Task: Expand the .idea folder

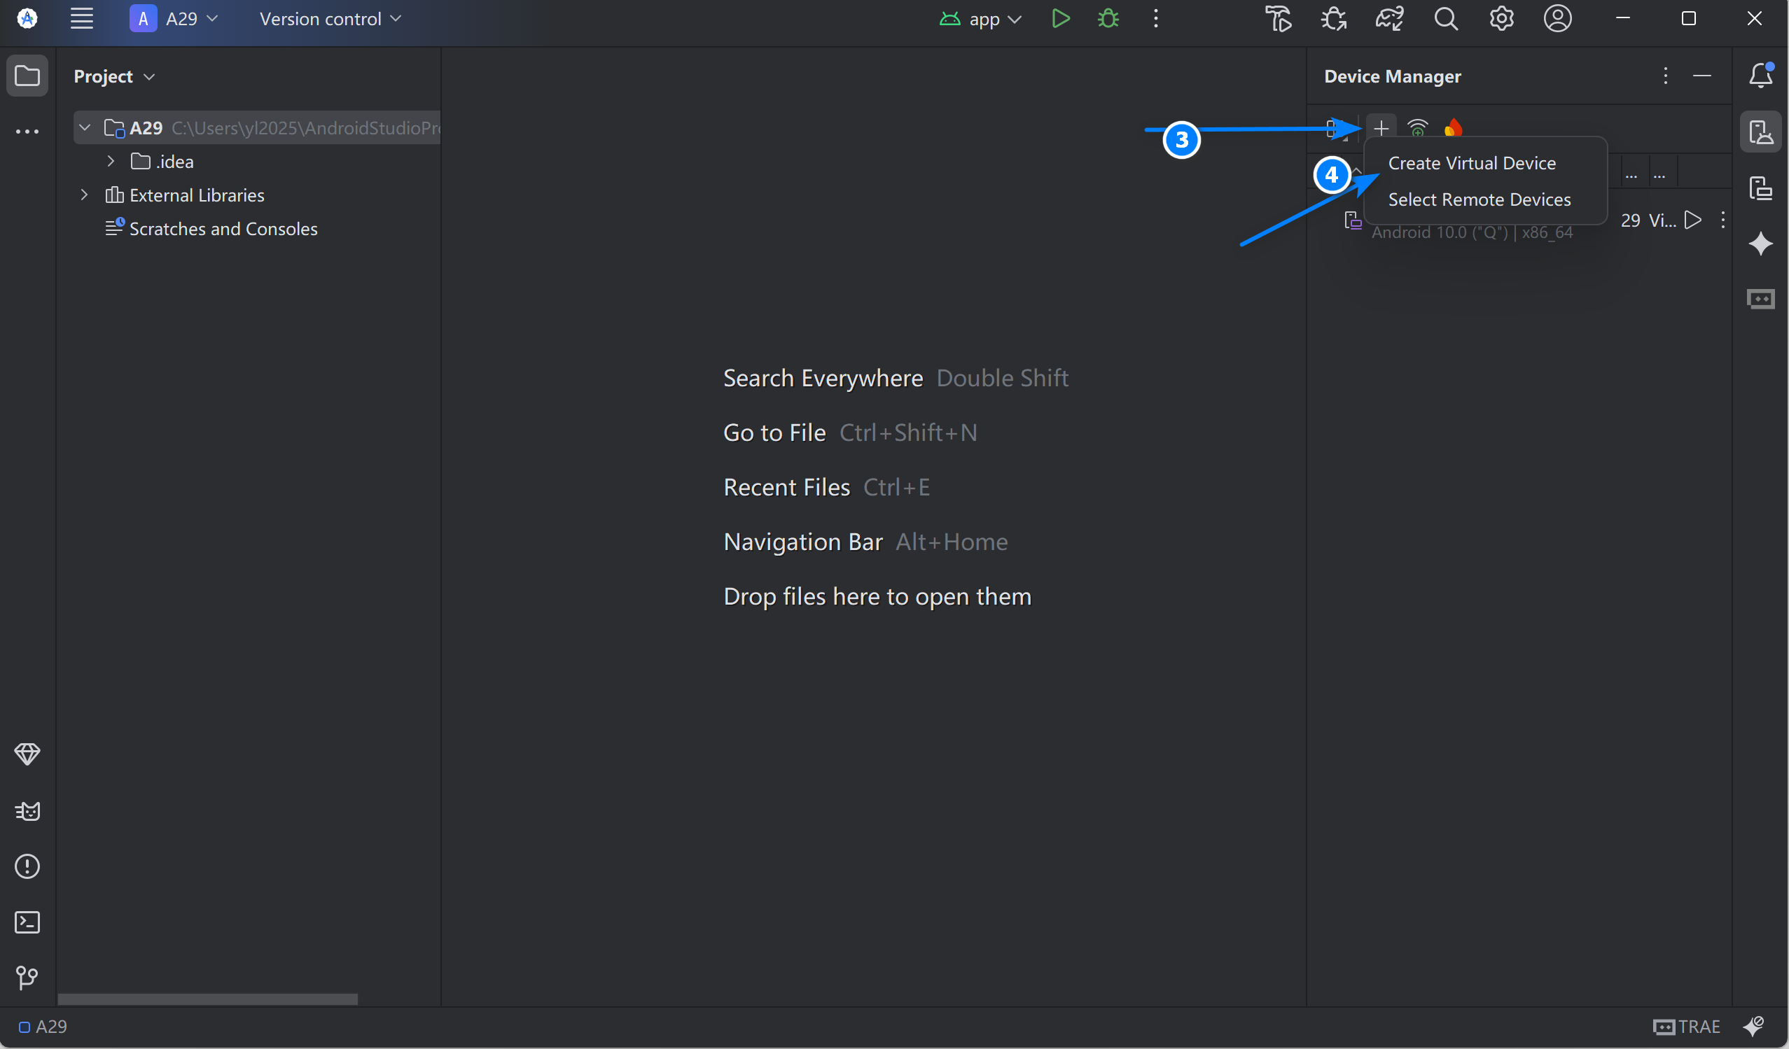Action: (x=111, y=162)
